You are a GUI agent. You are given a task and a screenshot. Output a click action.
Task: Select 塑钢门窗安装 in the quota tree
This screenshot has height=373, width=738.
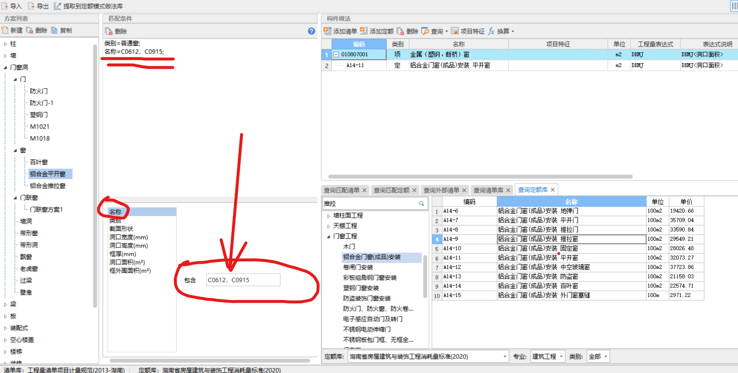[361, 288]
